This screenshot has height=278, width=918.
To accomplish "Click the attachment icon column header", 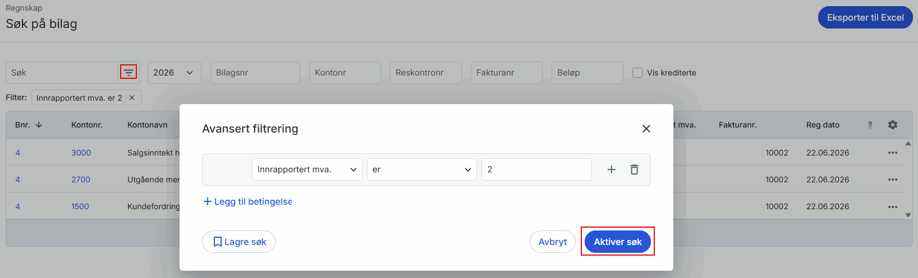I will [870, 125].
